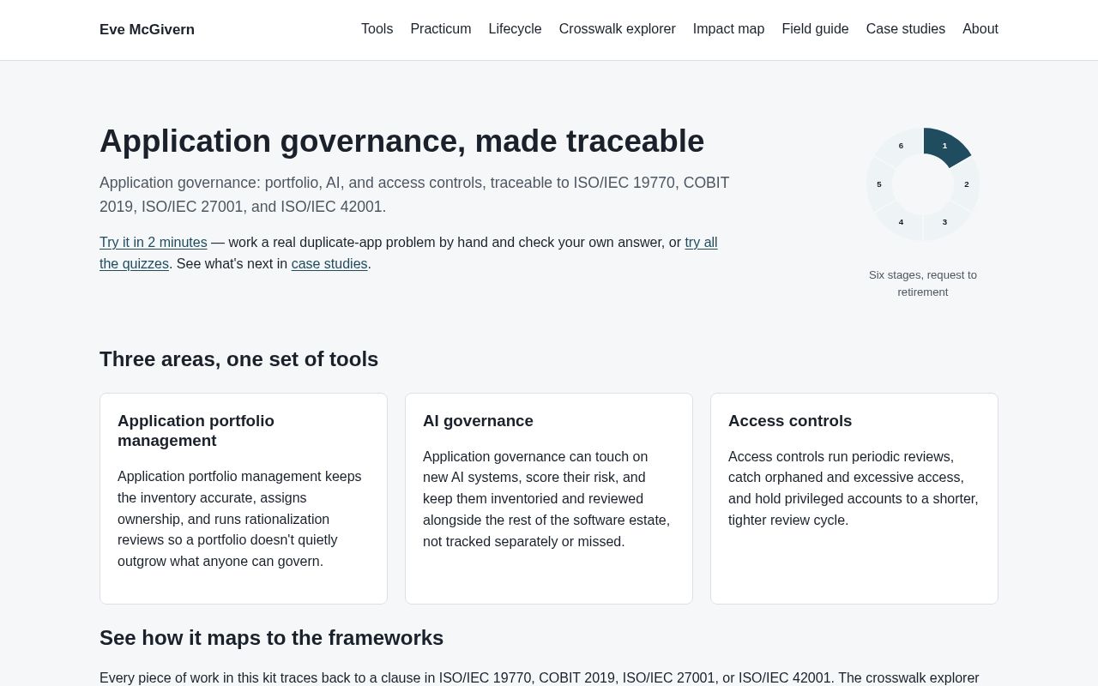Open the Impact map page

click(x=728, y=29)
